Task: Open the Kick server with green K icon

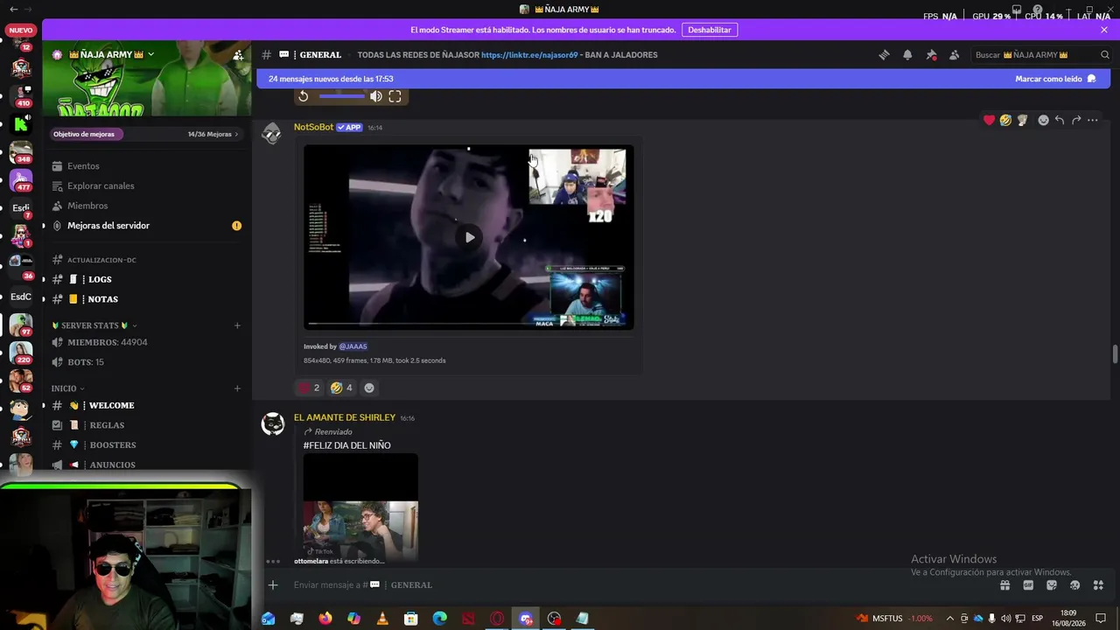Action: pyautogui.click(x=21, y=123)
